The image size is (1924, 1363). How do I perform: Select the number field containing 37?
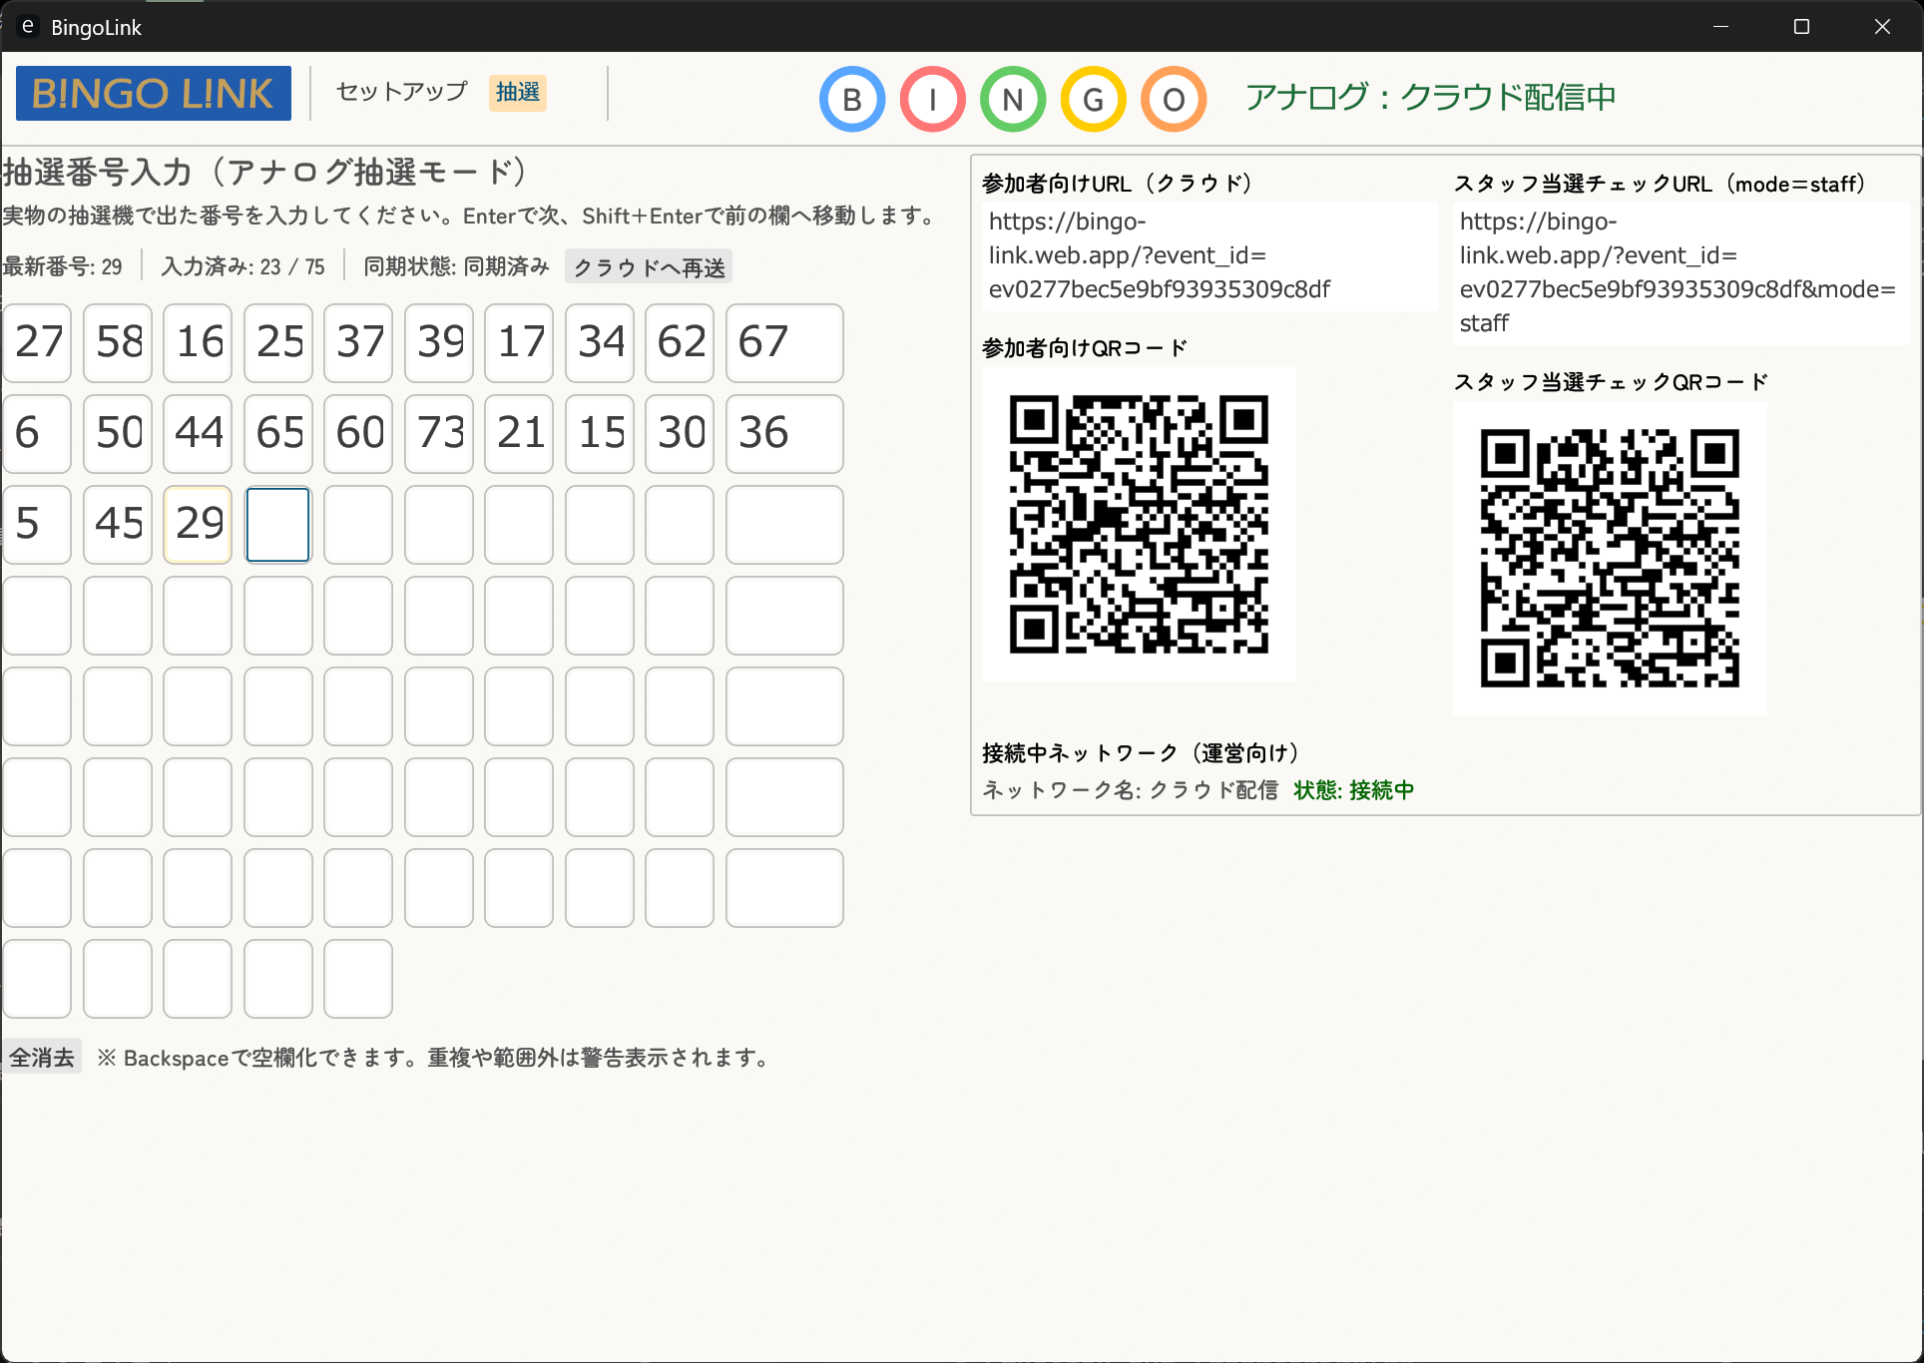pyautogui.click(x=358, y=343)
